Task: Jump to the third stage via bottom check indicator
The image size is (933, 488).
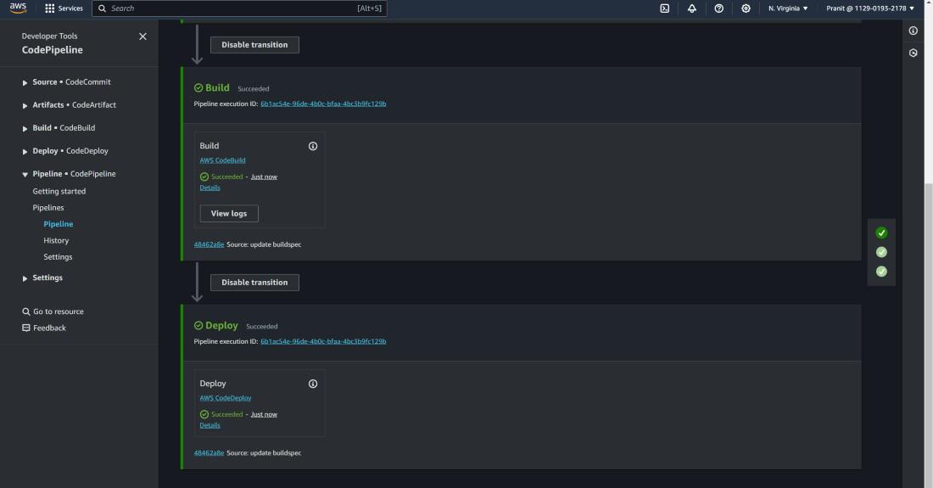Action: (881, 272)
